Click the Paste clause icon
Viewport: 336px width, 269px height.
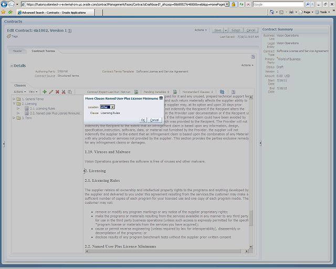(x=70, y=92)
